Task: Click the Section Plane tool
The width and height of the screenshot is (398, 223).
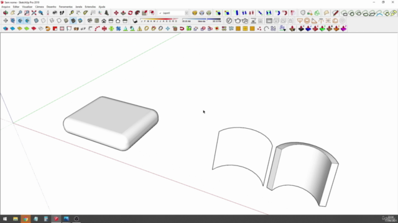Action: click(x=6, y=20)
